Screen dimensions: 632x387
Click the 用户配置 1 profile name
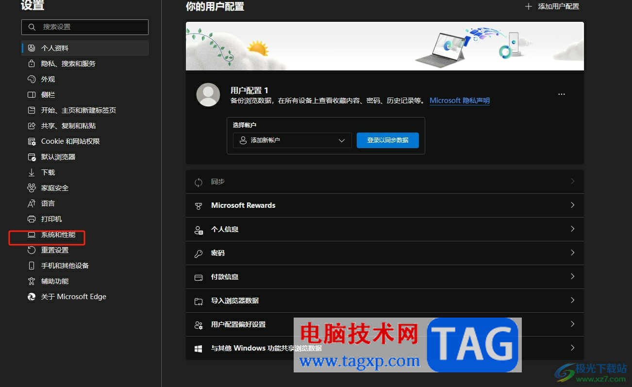point(249,90)
